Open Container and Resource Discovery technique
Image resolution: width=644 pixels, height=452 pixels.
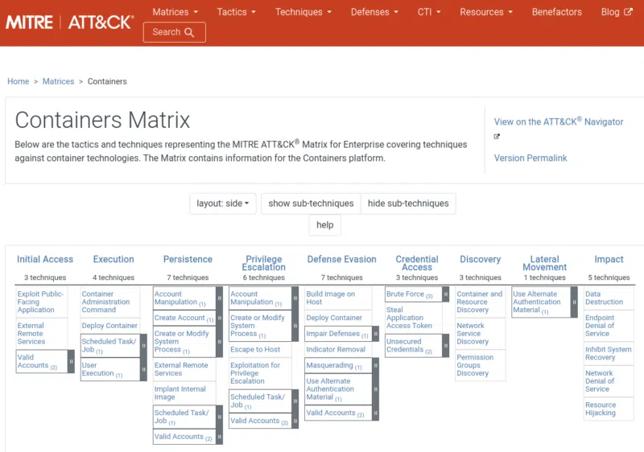click(x=479, y=302)
